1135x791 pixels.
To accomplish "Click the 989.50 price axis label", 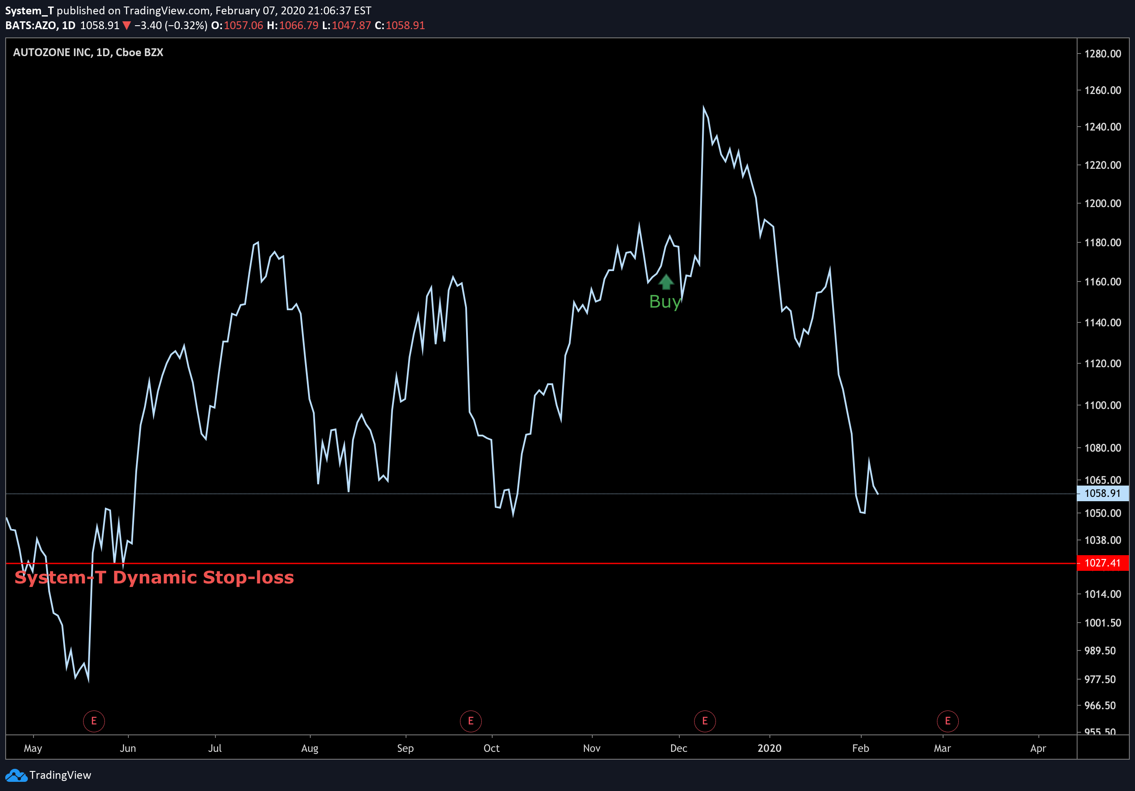I will pos(1100,651).
